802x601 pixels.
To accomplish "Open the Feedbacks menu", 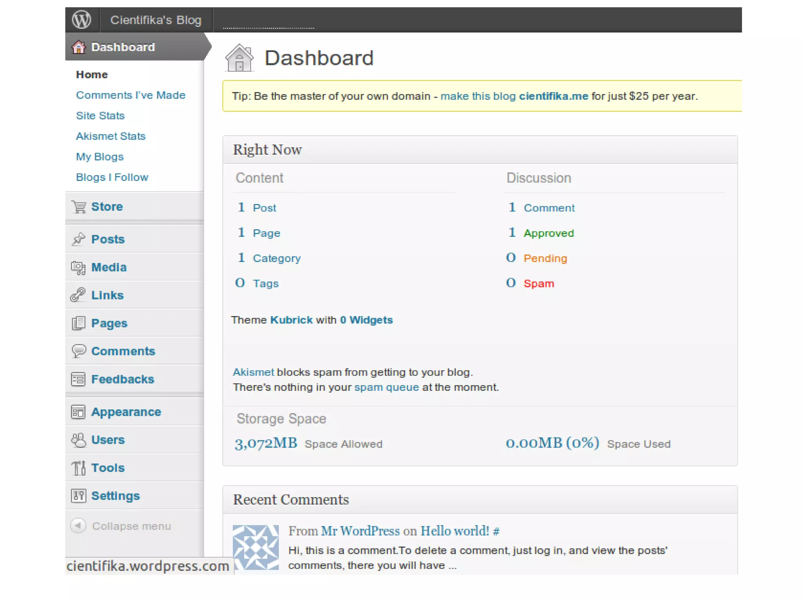I will [x=122, y=379].
